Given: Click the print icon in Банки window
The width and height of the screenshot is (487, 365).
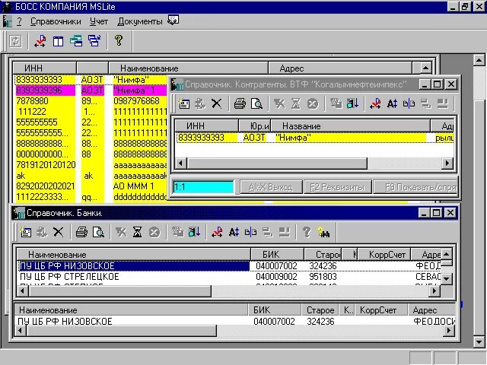Looking at the screenshot, I should point(81,232).
